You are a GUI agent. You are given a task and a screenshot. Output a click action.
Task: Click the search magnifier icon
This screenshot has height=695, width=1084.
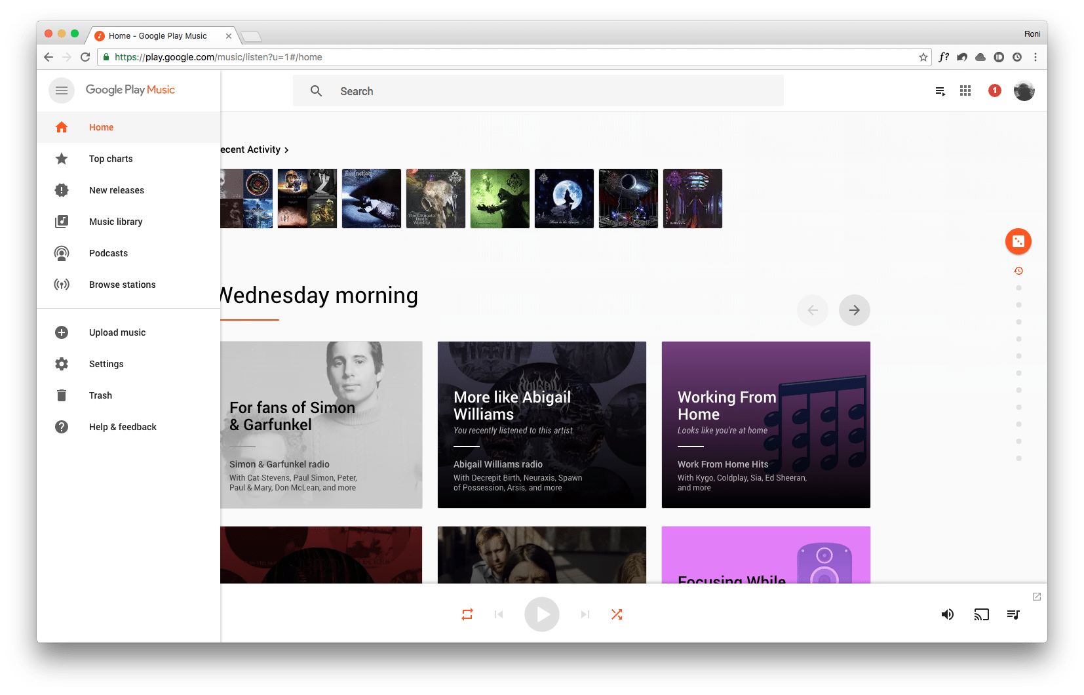[316, 91]
